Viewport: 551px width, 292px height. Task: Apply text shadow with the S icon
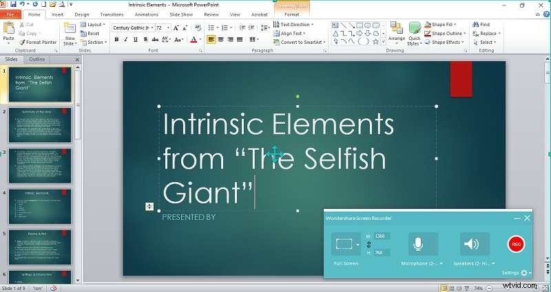click(145, 40)
